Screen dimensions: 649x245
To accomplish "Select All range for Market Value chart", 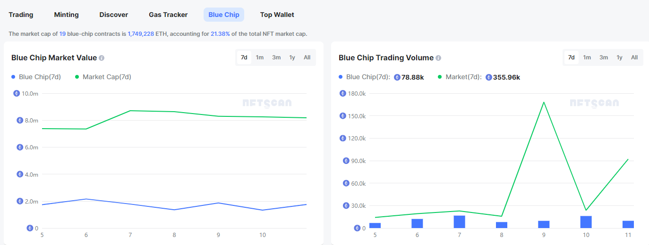I will pos(307,57).
